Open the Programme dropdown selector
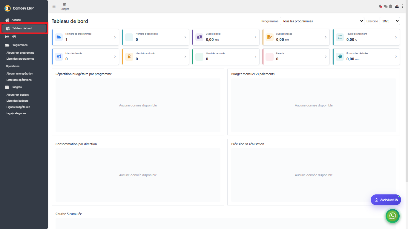The width and height of the screenshot is (408, 229). click(x=322, y=21)
